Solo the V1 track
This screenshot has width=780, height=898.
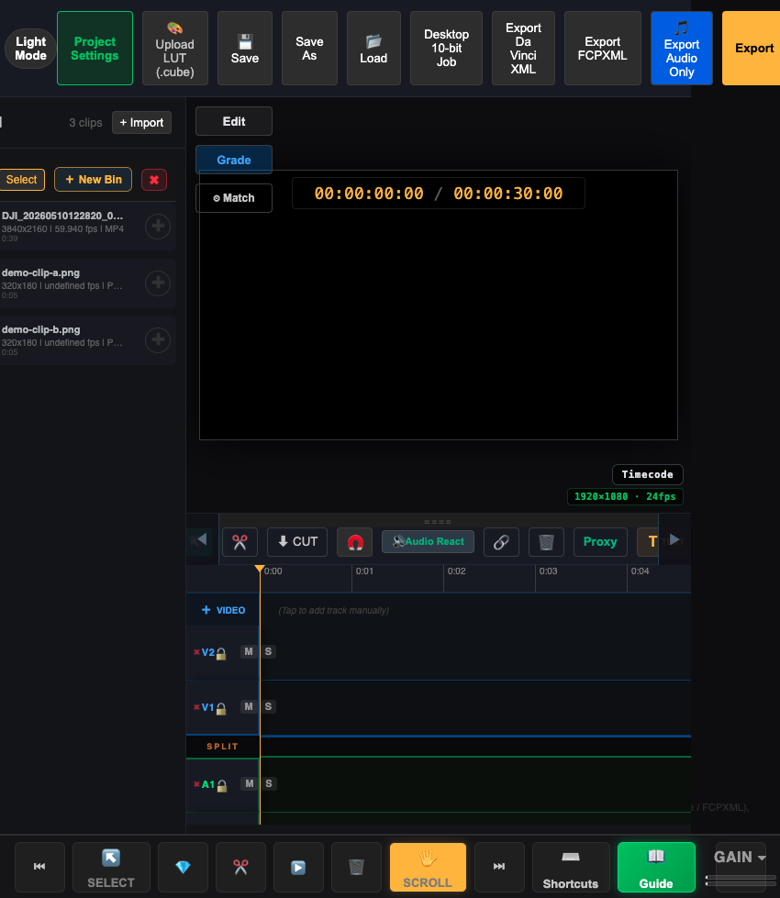point(268,706)
